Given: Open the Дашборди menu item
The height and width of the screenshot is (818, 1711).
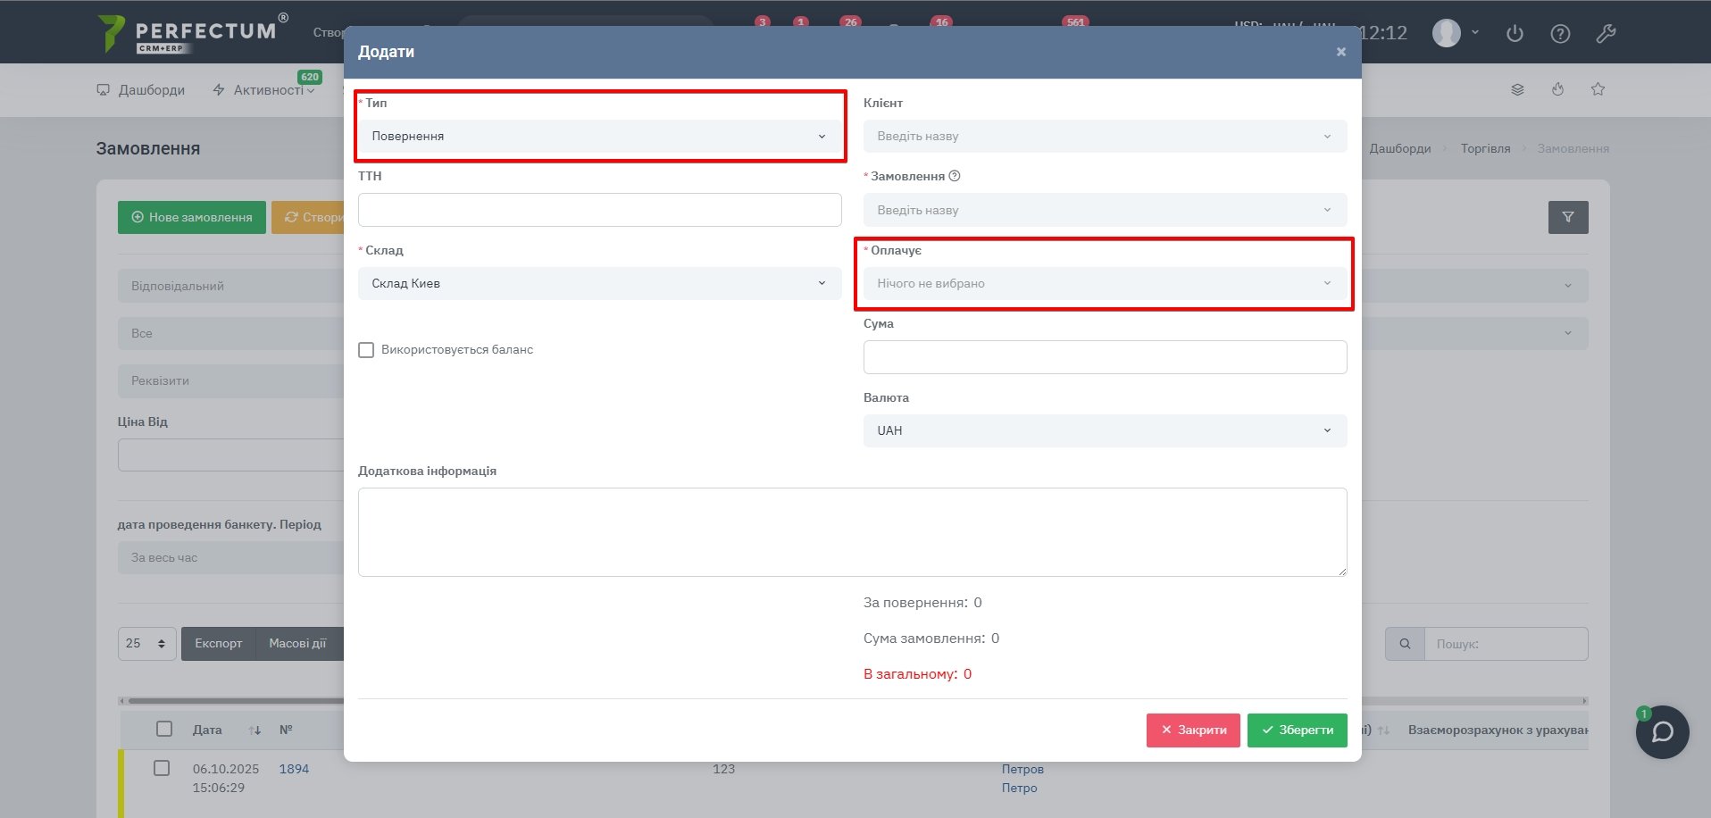Looking at the screenshot, I should pos(141,90).
